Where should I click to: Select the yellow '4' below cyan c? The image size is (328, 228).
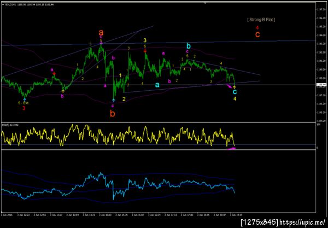click(x=235, y=98)
